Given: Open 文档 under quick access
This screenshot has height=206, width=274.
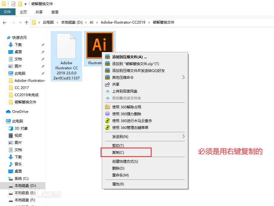Looking at the screenshot, I should 18,59.
